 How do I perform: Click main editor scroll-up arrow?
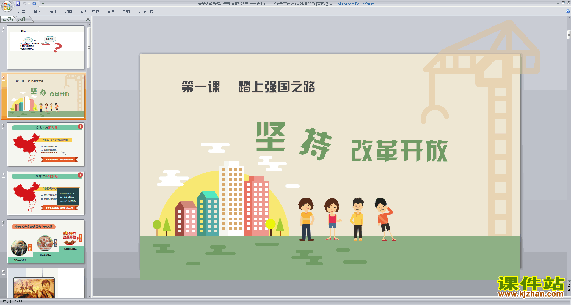click(569, 18)
